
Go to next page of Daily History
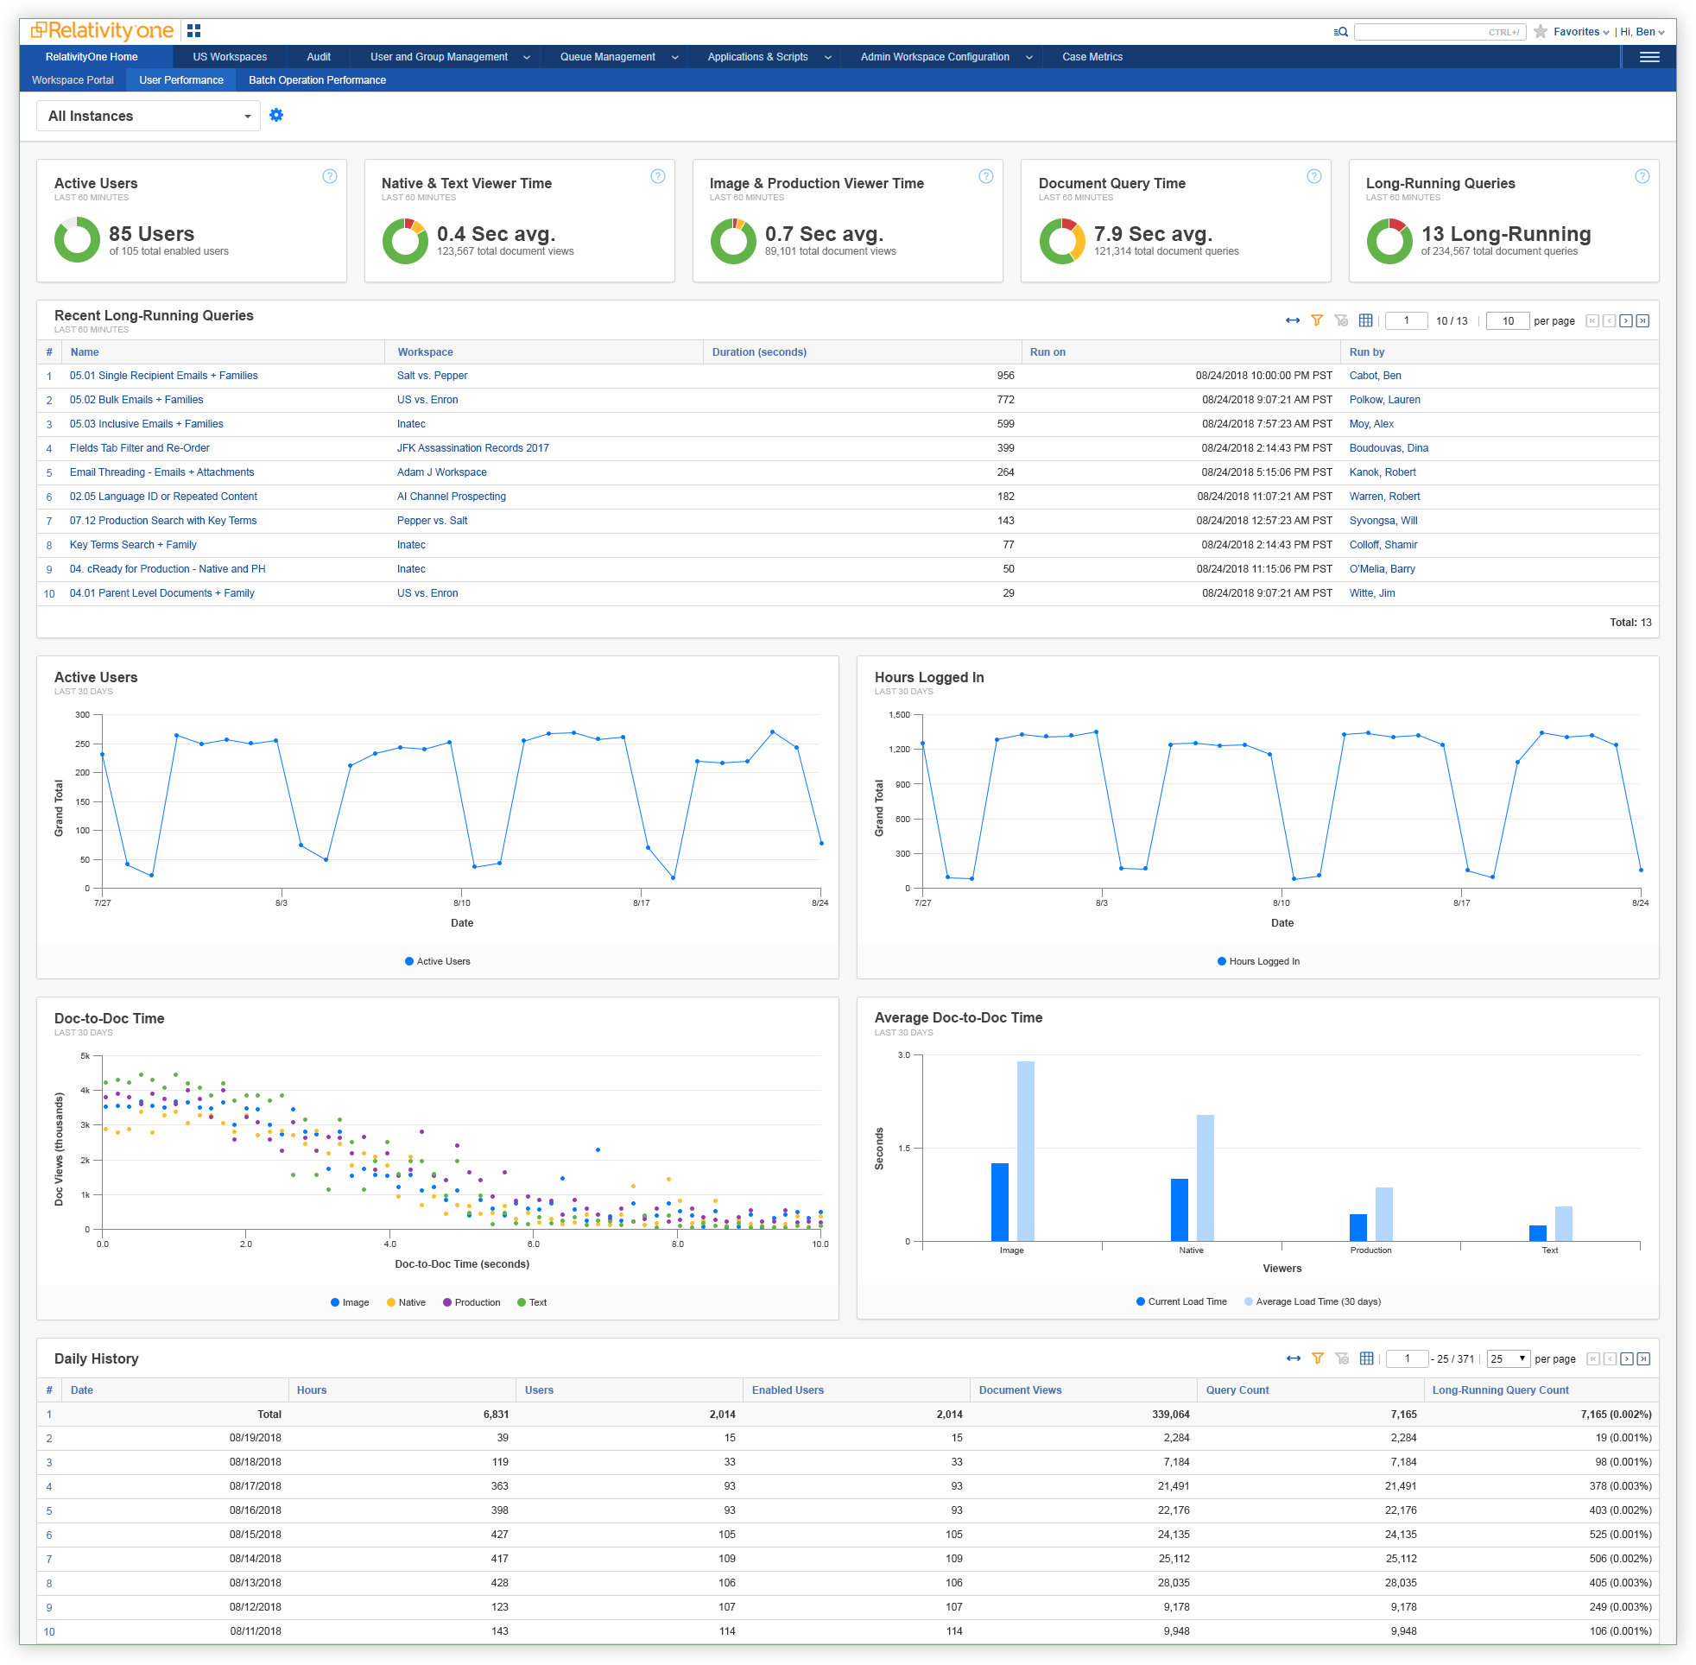(x=1626, y=1358)
